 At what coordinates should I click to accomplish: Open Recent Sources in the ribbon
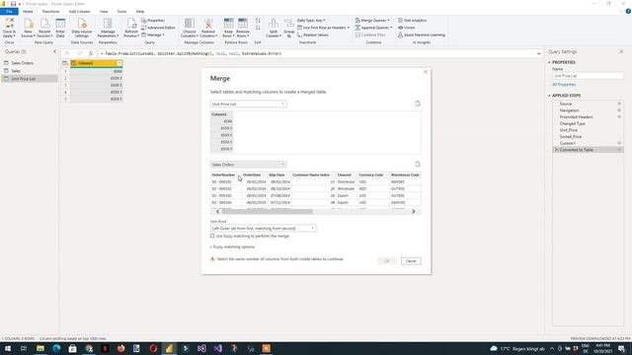click(x=44, y=28)
